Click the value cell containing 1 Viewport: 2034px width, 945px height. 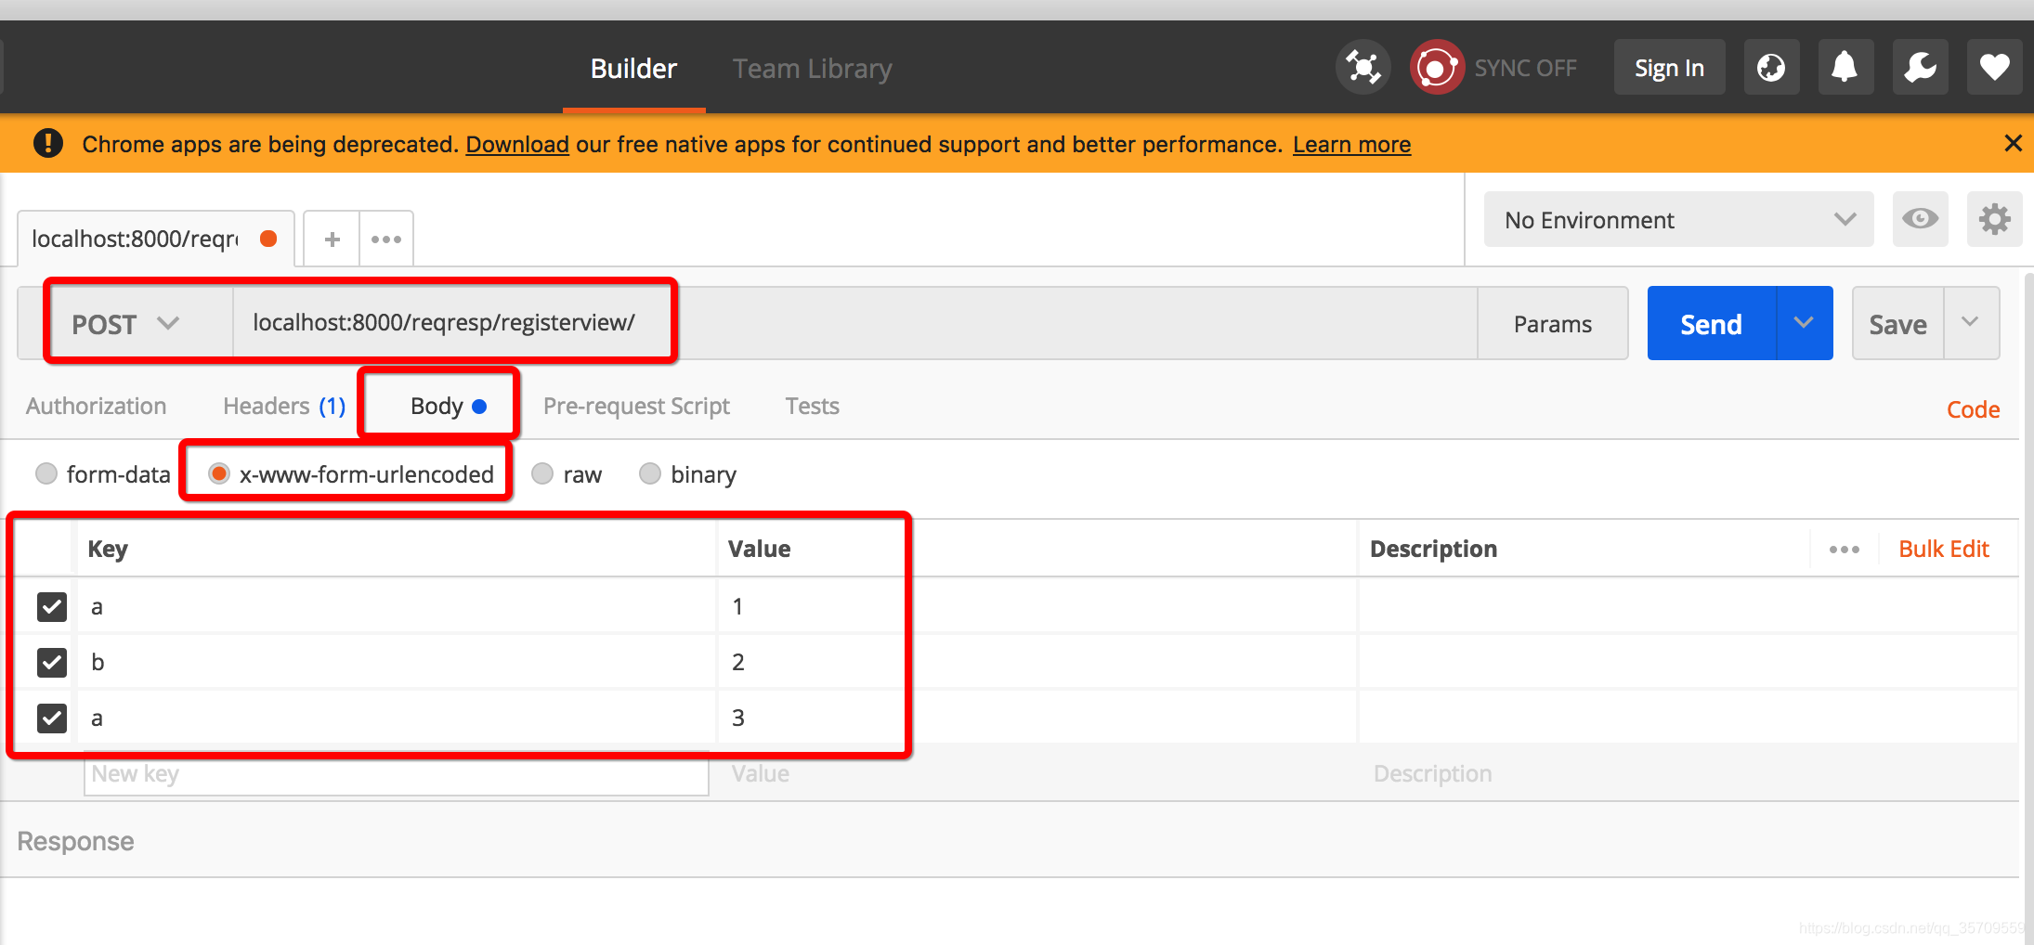[1037, 607]
